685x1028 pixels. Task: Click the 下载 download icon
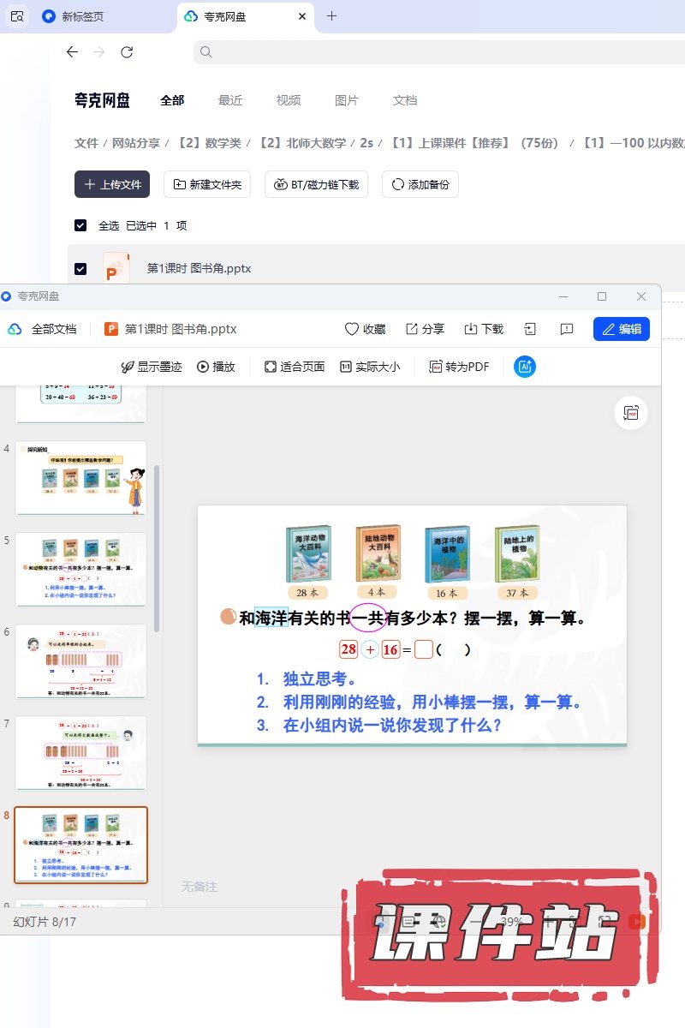[x=471, y=329]
